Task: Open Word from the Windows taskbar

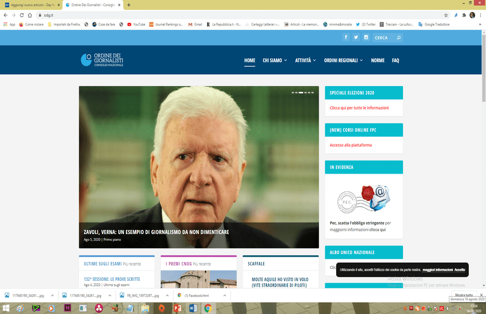Action: 193,308
